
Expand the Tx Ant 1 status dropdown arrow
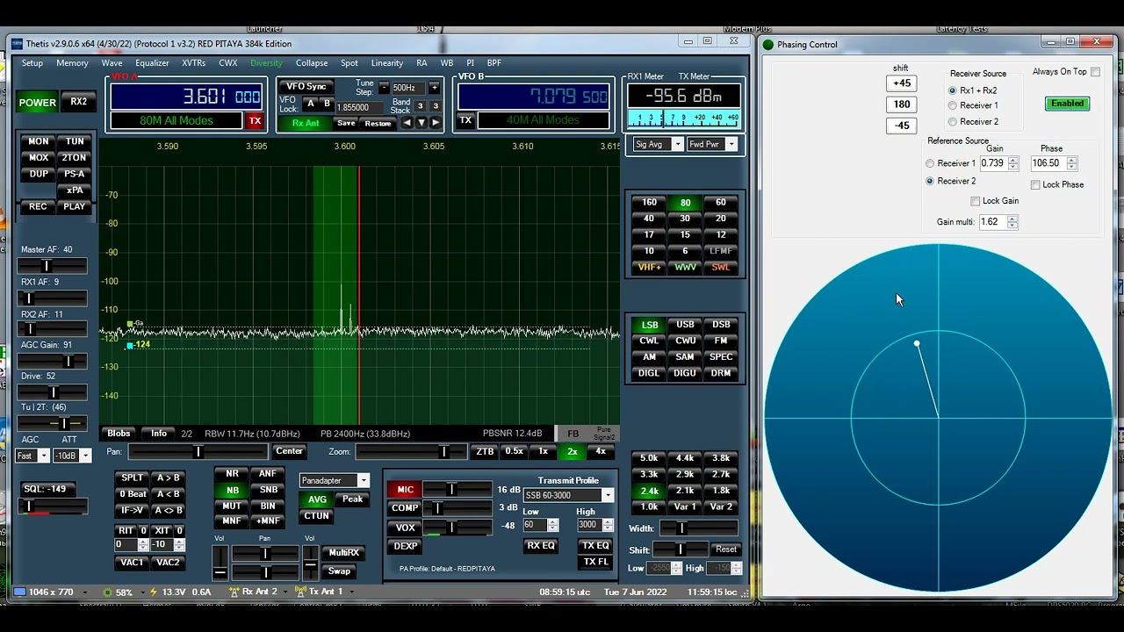tap(350, 592)
